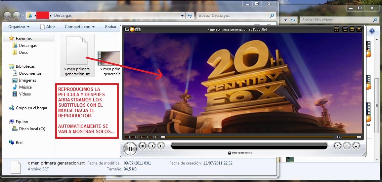
Task: Click the GOM logo menu
Action: (133, 29)
